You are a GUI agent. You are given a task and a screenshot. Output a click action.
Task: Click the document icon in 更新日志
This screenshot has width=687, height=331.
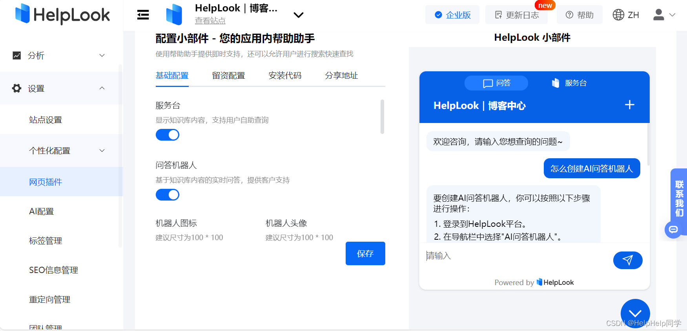[x=498, y=15]
